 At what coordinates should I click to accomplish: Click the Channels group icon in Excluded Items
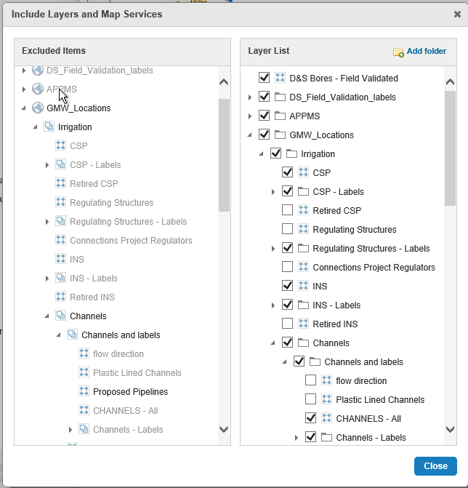60,316
